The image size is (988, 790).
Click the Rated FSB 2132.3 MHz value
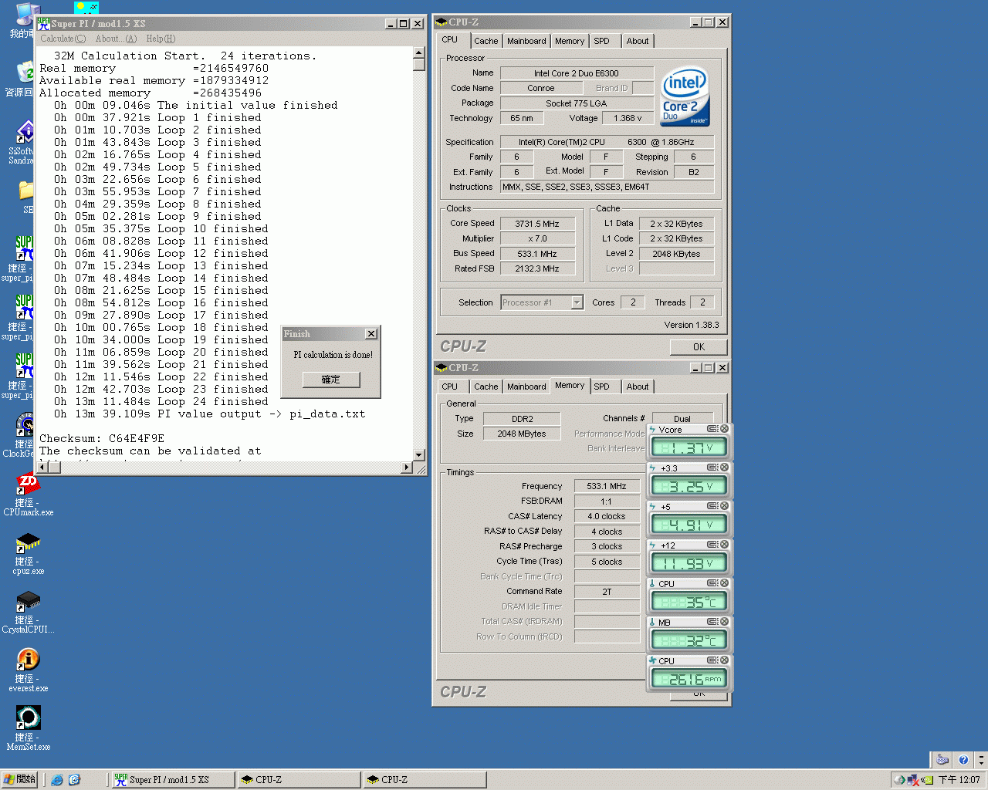[x=537, y=268]
